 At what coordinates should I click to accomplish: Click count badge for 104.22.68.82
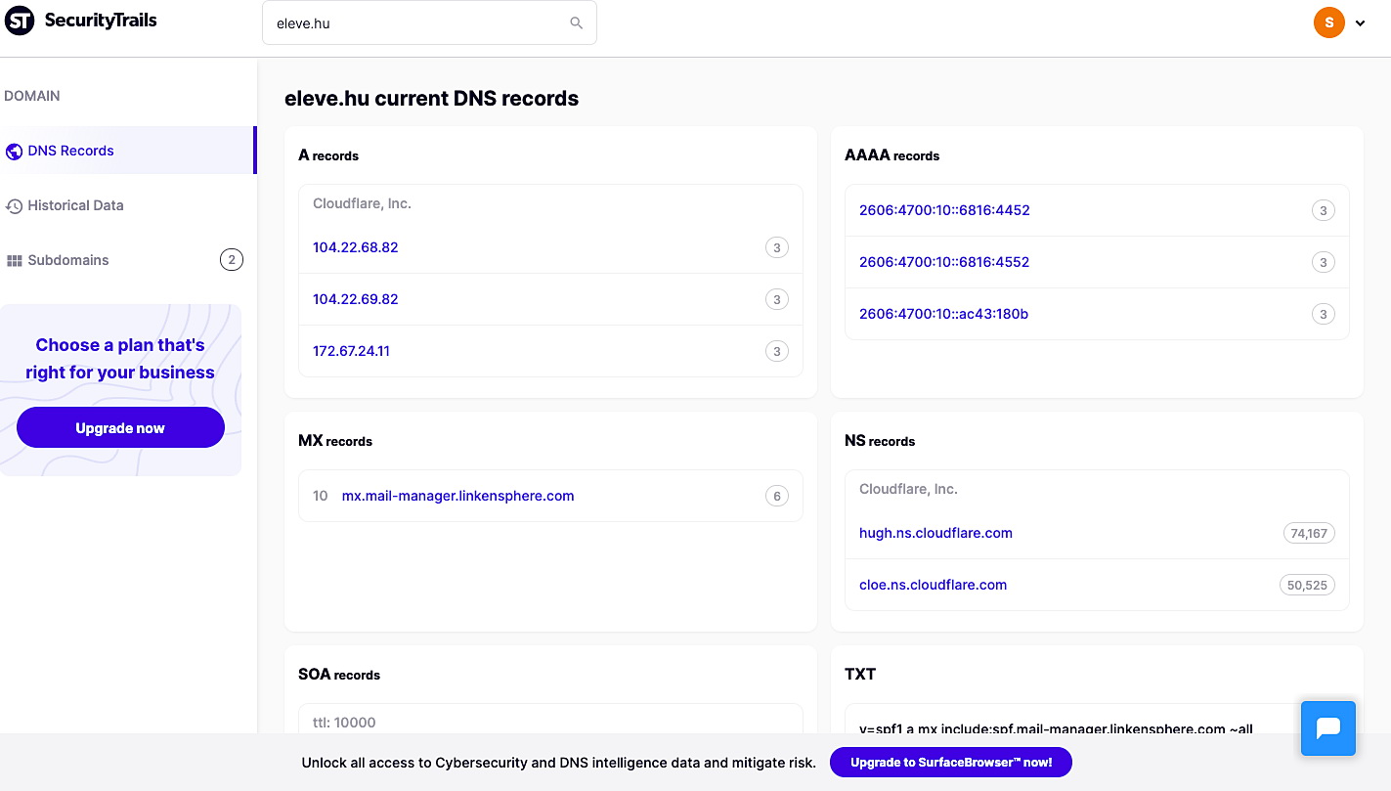(777, 248)
